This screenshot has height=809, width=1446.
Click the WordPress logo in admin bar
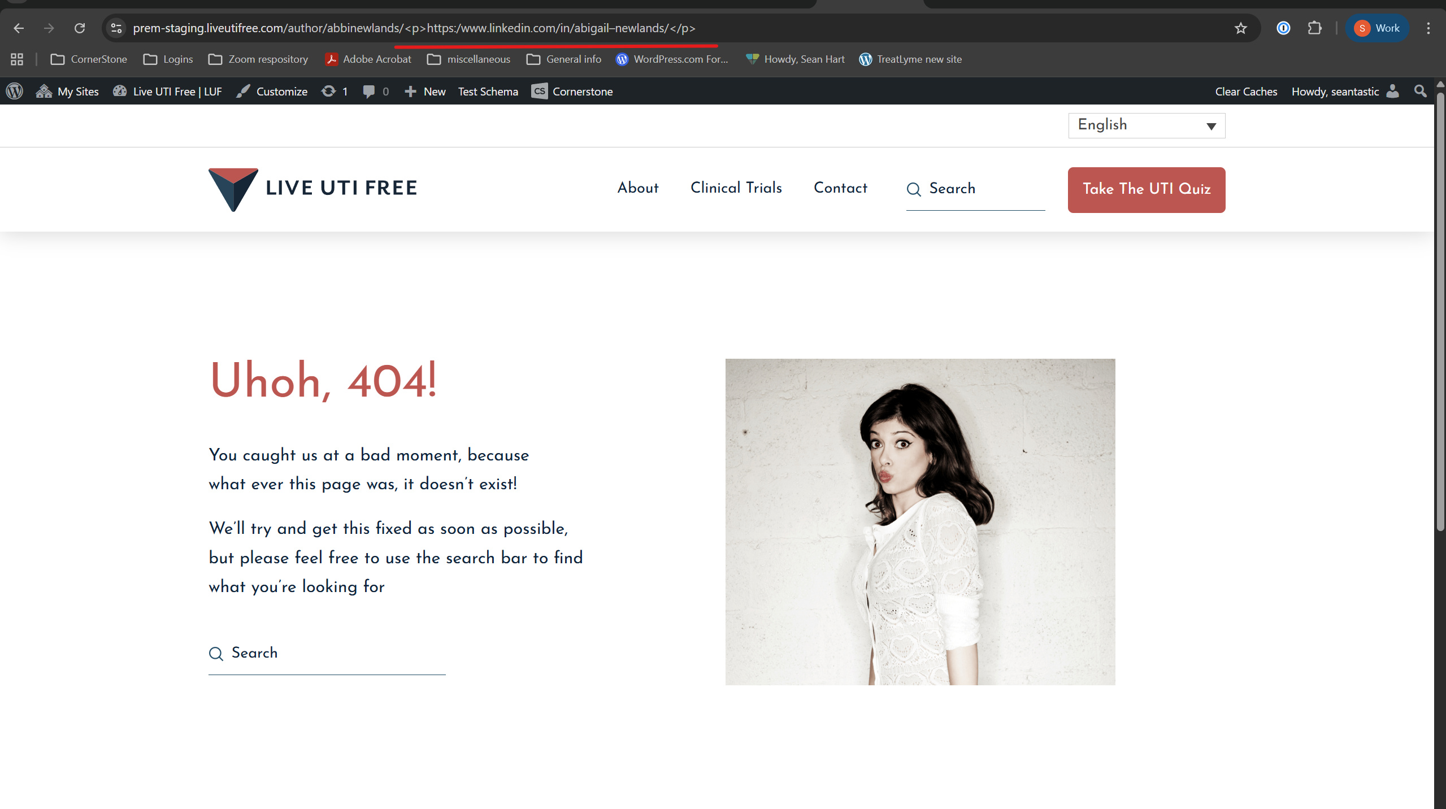point(15,91)
